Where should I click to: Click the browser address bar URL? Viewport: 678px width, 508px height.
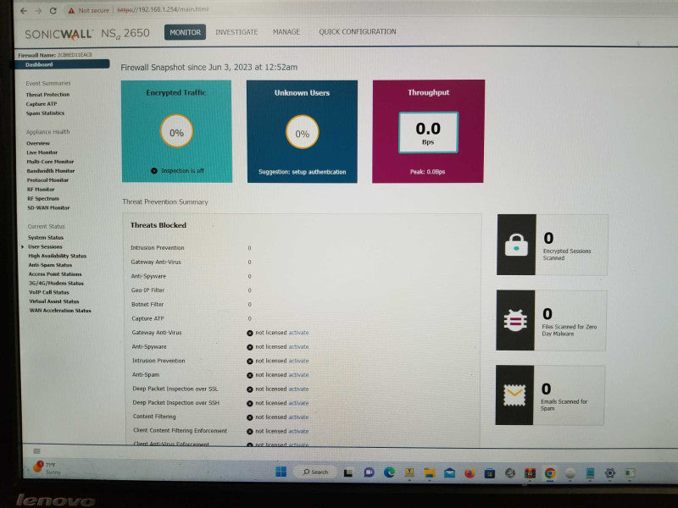coord(163,9)
